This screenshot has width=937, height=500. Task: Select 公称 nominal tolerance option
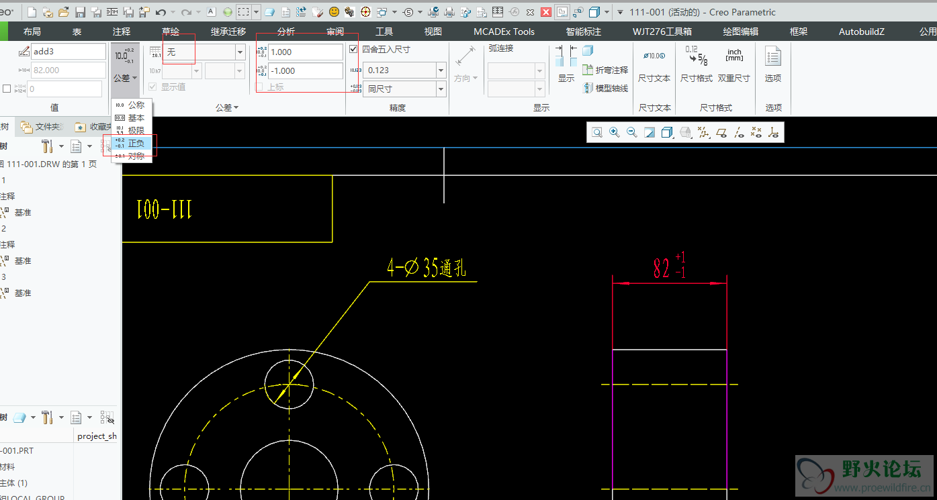132,105
